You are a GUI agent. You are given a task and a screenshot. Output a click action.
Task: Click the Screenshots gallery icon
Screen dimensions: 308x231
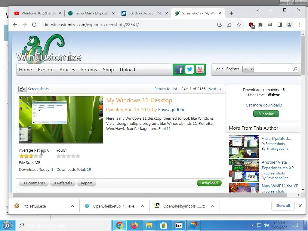point(22,89)
